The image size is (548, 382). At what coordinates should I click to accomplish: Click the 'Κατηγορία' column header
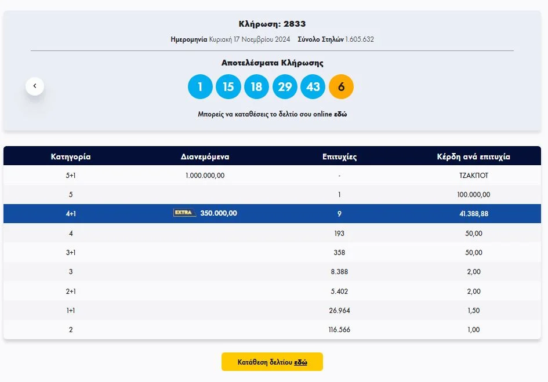click(71, 157)
